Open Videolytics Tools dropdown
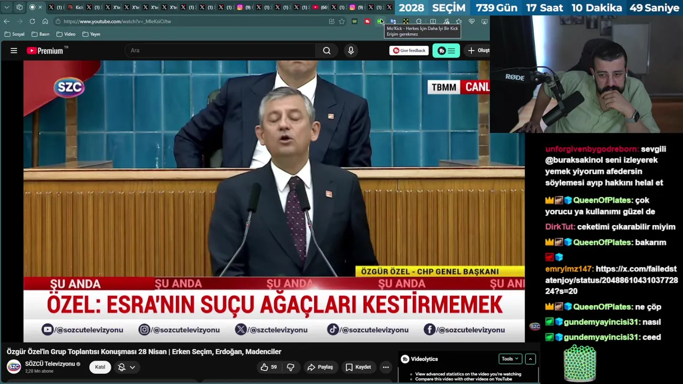Viewport: 683px width, 384px height. (510, 359)
